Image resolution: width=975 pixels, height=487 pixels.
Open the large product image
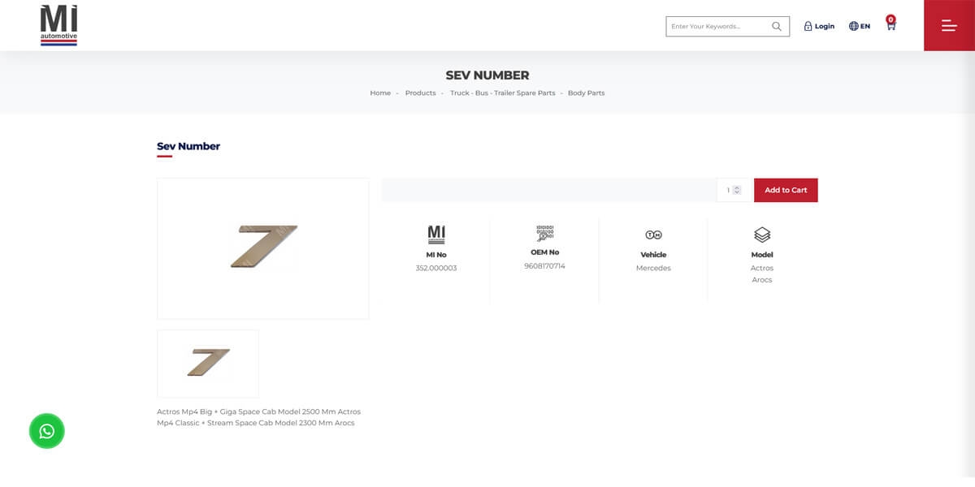263,248
